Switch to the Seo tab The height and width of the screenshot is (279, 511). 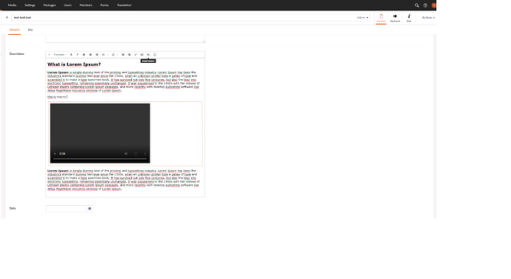(x=30, y=30)
